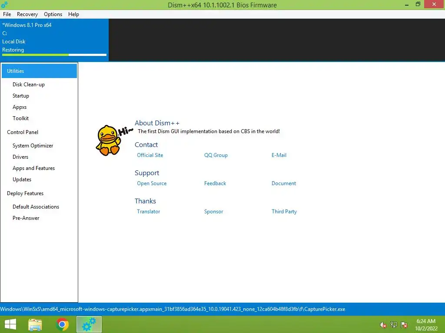Screen dimensions: 445x333
Task: Click the Sponsor link
Action: click(213, 212)
